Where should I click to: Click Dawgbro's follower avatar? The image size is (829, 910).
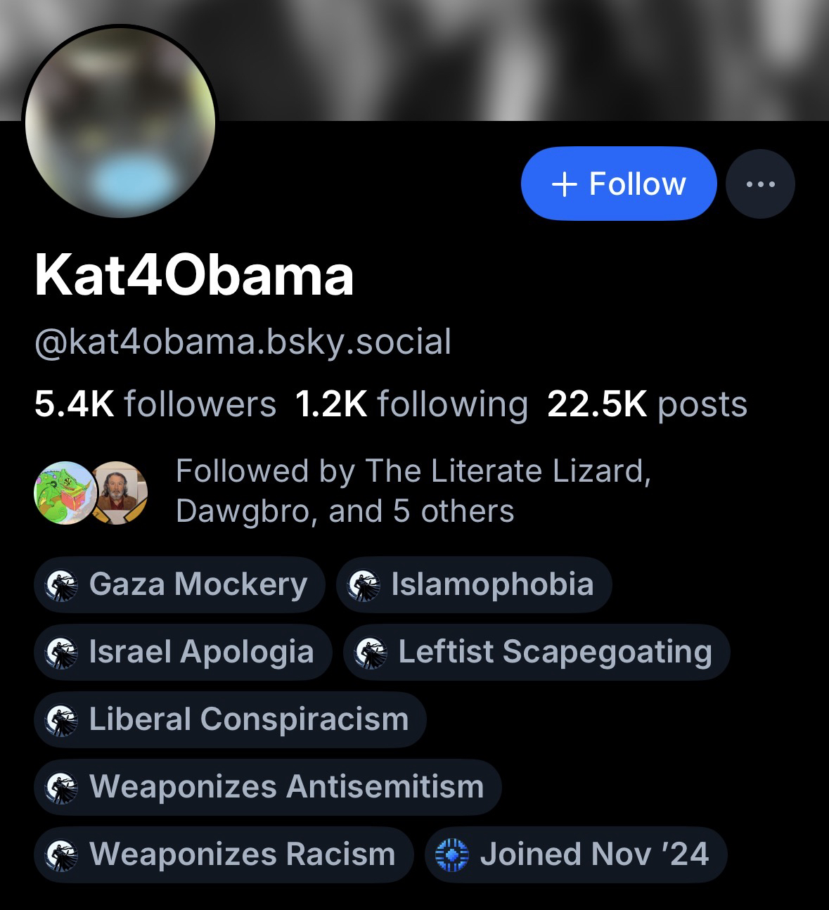pyautogui.click(x=120, y=492)
